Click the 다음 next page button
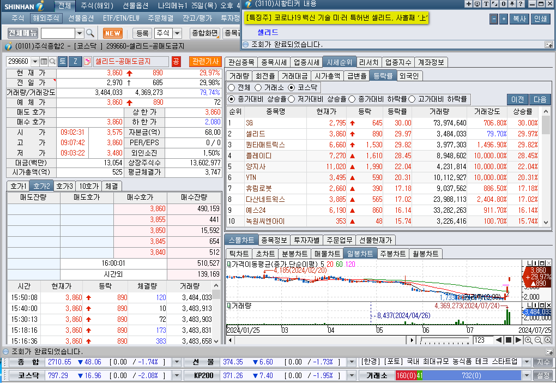 [540, 99]
